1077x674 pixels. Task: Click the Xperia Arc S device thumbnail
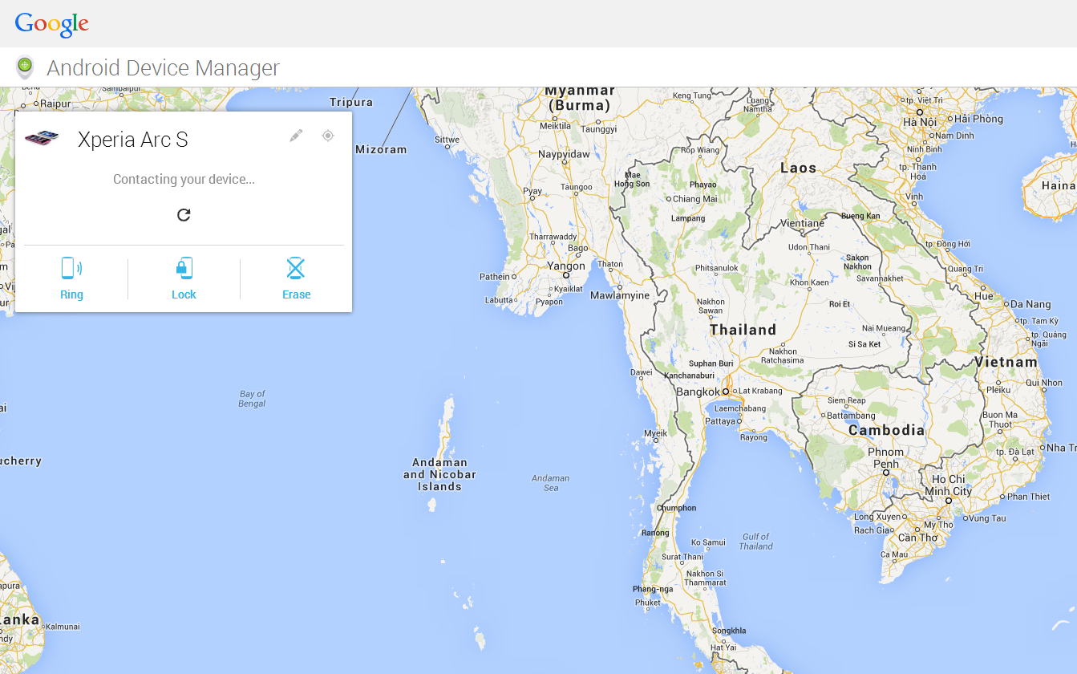coord(42,138)
